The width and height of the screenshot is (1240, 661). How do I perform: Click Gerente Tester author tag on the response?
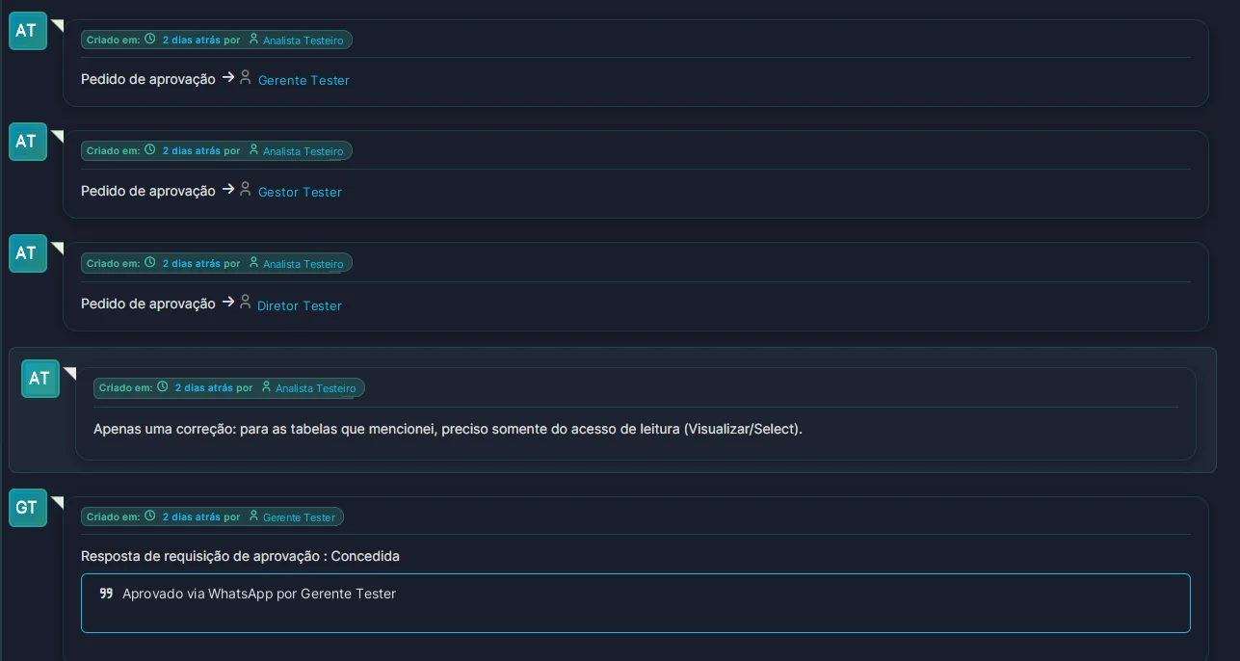pyautogui.click(x=299, y=517)
